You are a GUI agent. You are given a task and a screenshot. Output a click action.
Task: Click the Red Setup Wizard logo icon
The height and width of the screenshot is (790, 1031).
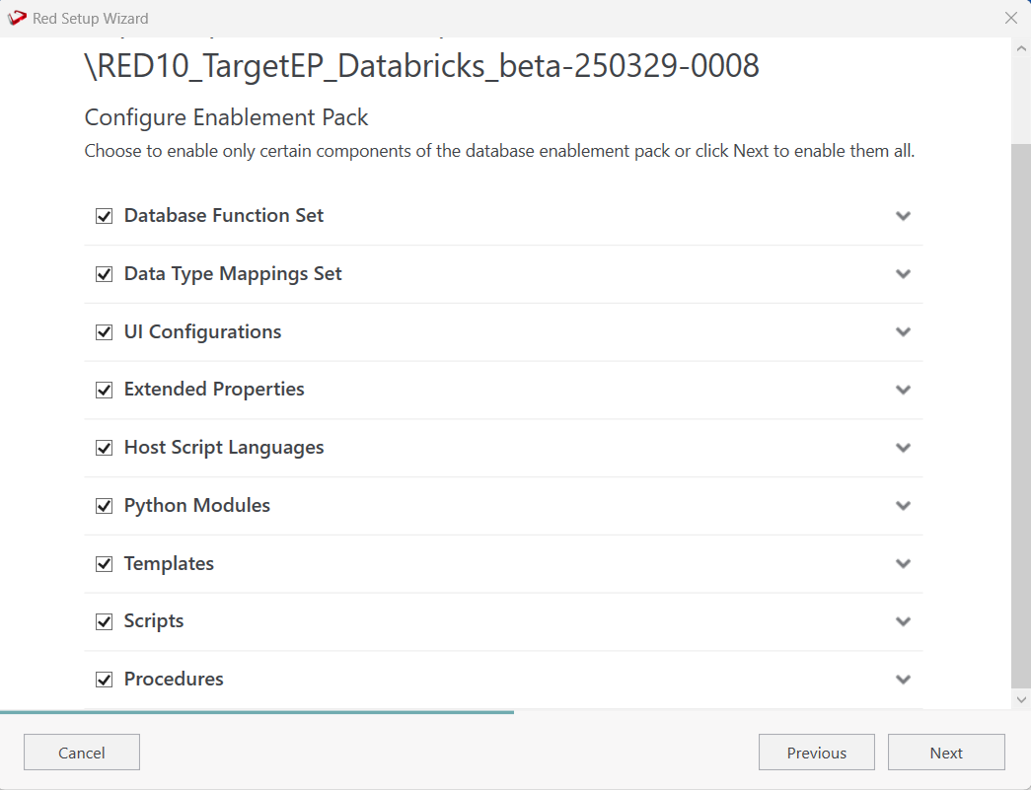click(x=17, y=18)
